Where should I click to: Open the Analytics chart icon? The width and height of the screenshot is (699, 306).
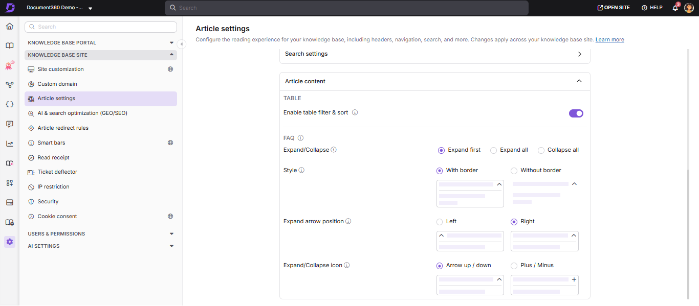coord(10,144)
